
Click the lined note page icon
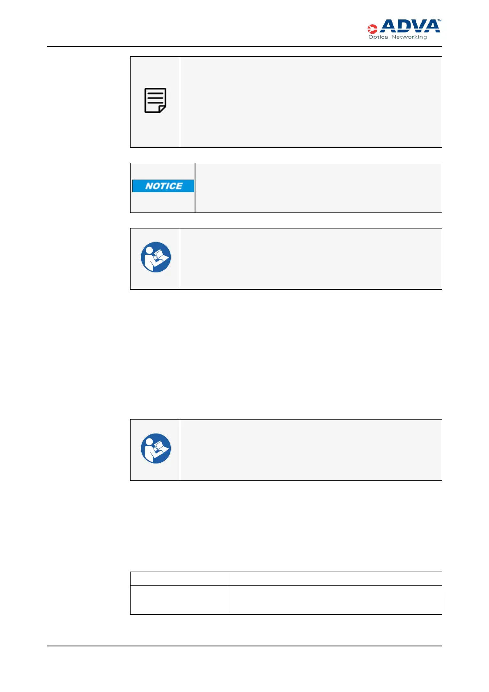(x=155, y=100)
